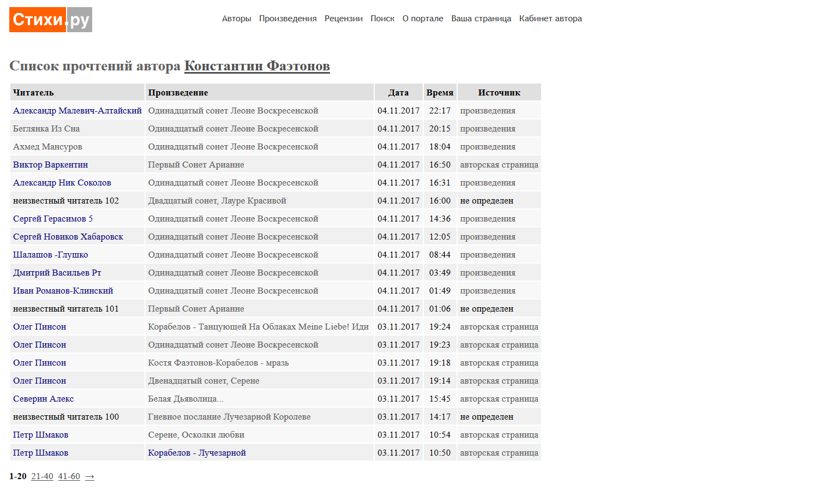This screenshot has height=490, width=827.
Task: Open reader Сергей Новиков Хабаровск
Action: 68,237
